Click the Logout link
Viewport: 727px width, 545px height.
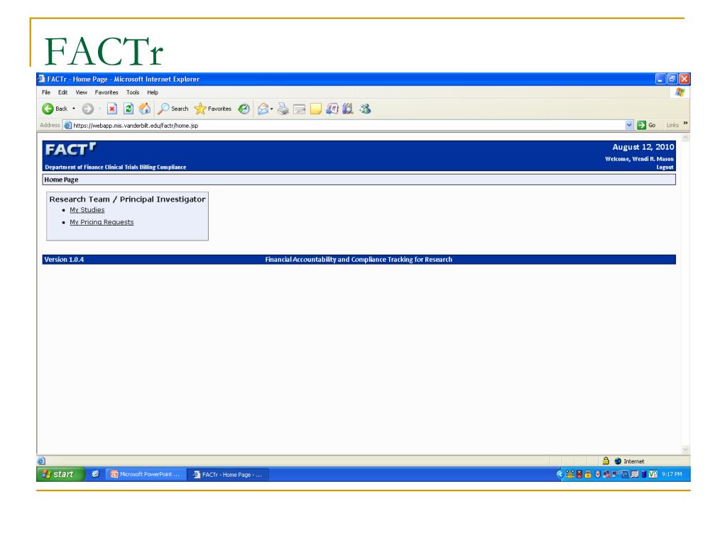(665, 167)
